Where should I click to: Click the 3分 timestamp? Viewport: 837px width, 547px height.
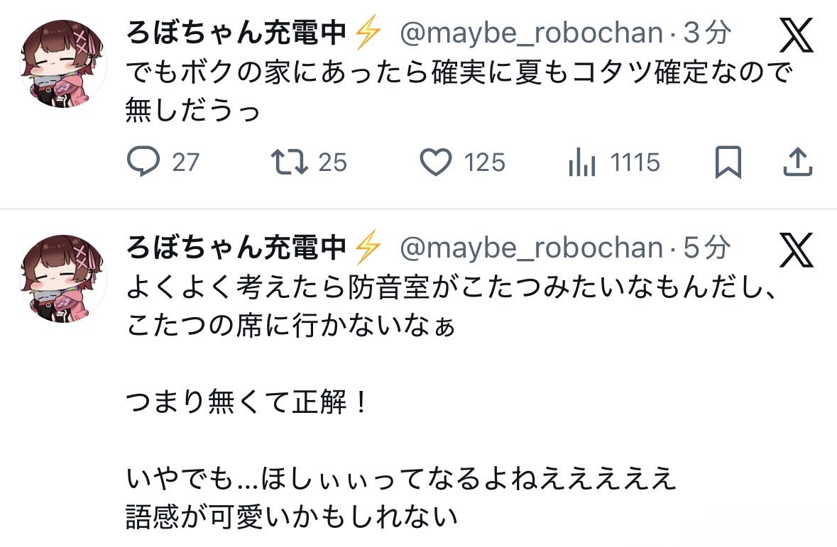[x=706, y=33]
